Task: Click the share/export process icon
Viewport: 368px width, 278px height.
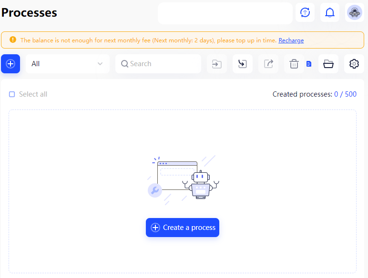Action: [x=268, y=64]
